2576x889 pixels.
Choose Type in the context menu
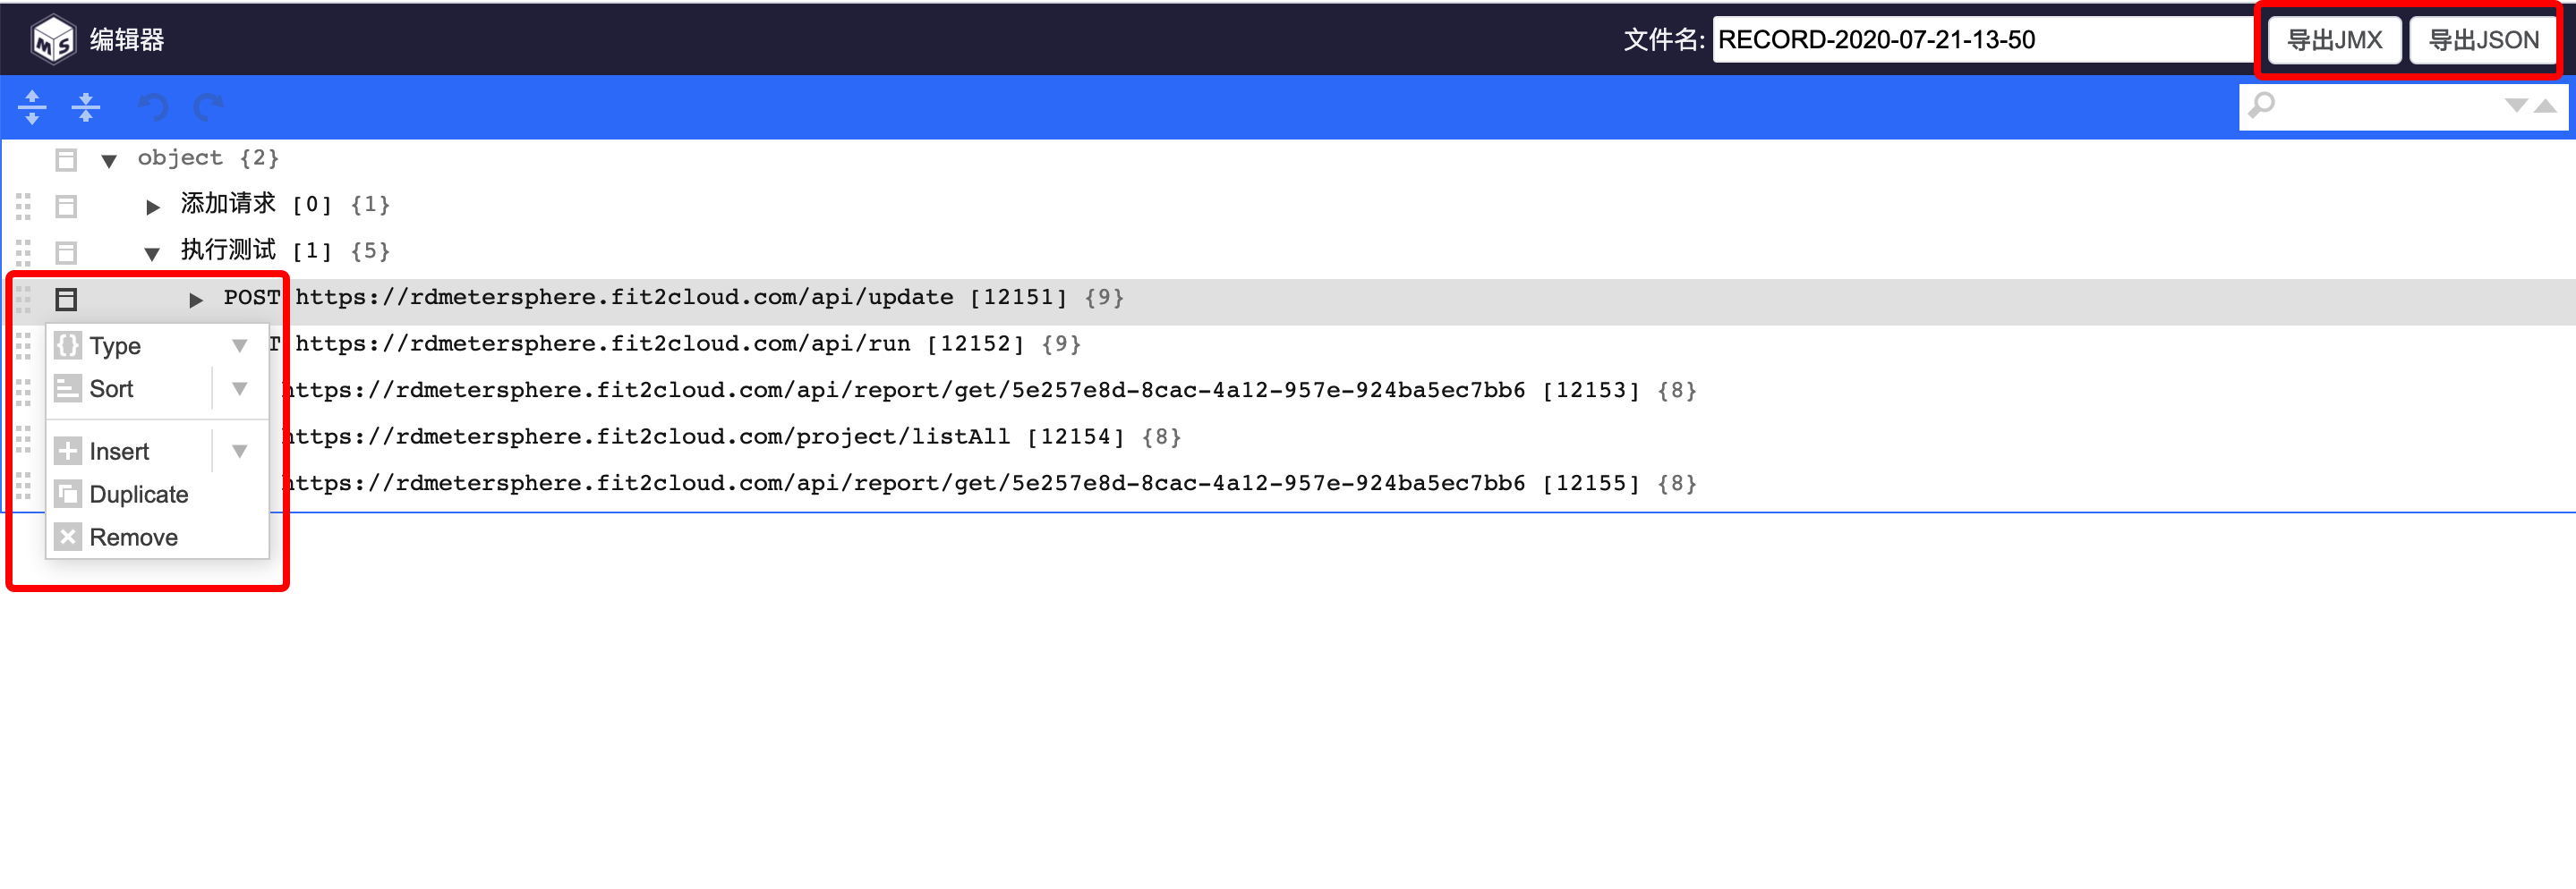tap(115, 345)
